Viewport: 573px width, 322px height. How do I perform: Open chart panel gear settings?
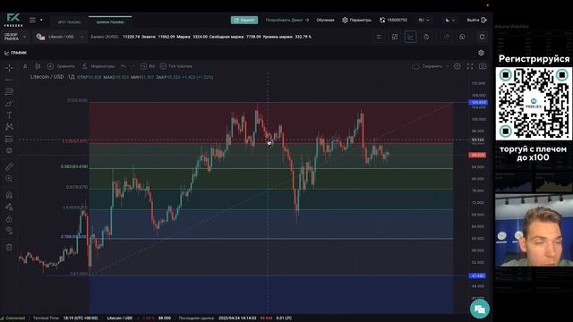(x=482, y=53)
